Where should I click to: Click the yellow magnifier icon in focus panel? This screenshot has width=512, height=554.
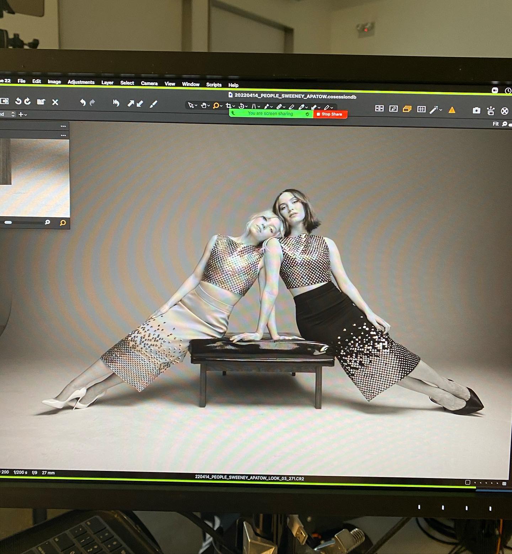click(x=63, y=223)
